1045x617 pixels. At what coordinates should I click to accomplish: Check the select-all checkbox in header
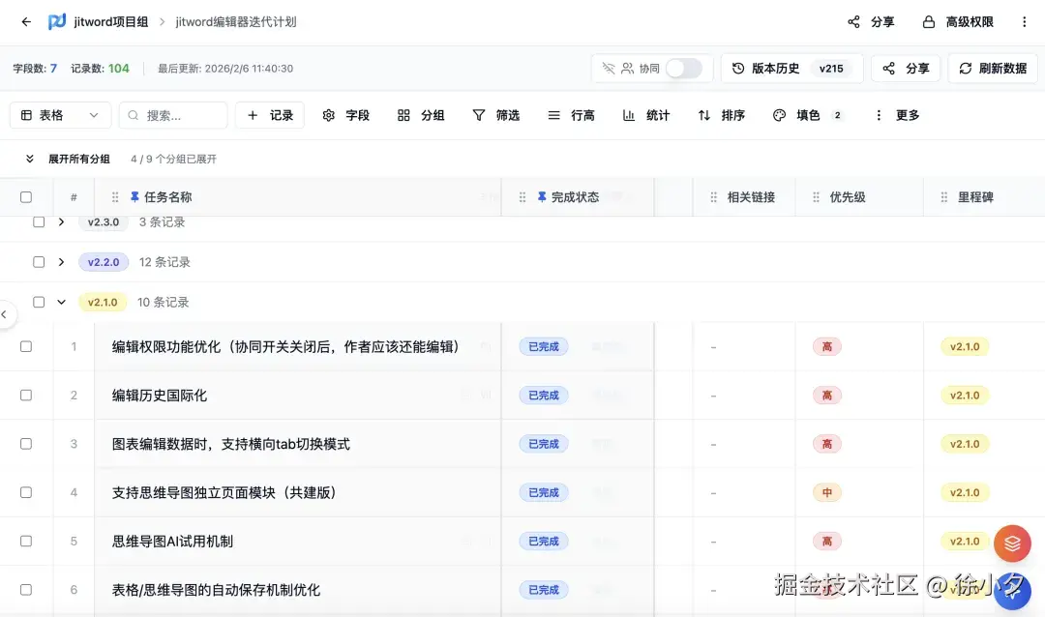[x=26, y=196]
